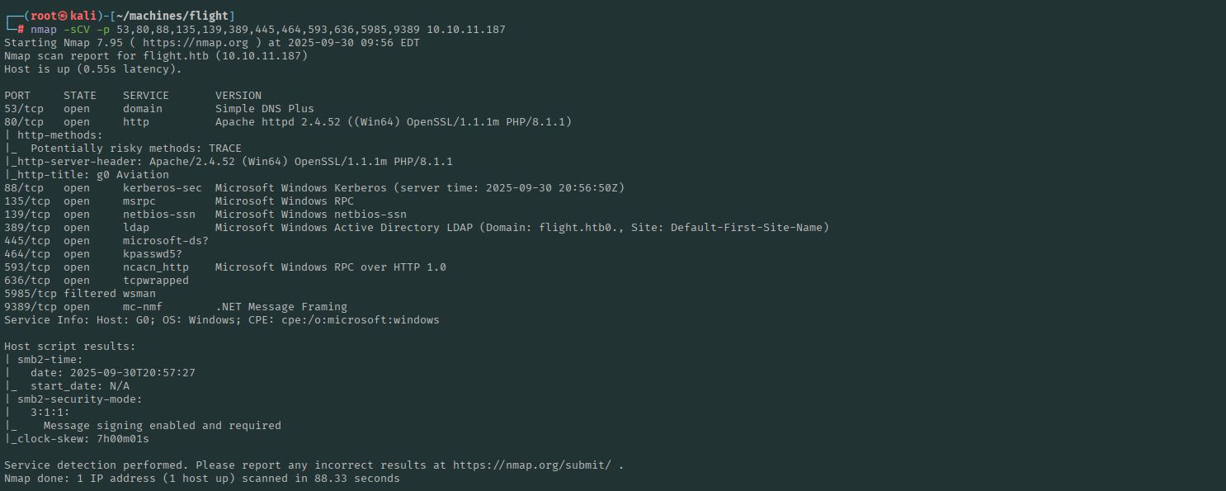Click the Host script results heading
1226x491 pixels.
pos(69,347)
